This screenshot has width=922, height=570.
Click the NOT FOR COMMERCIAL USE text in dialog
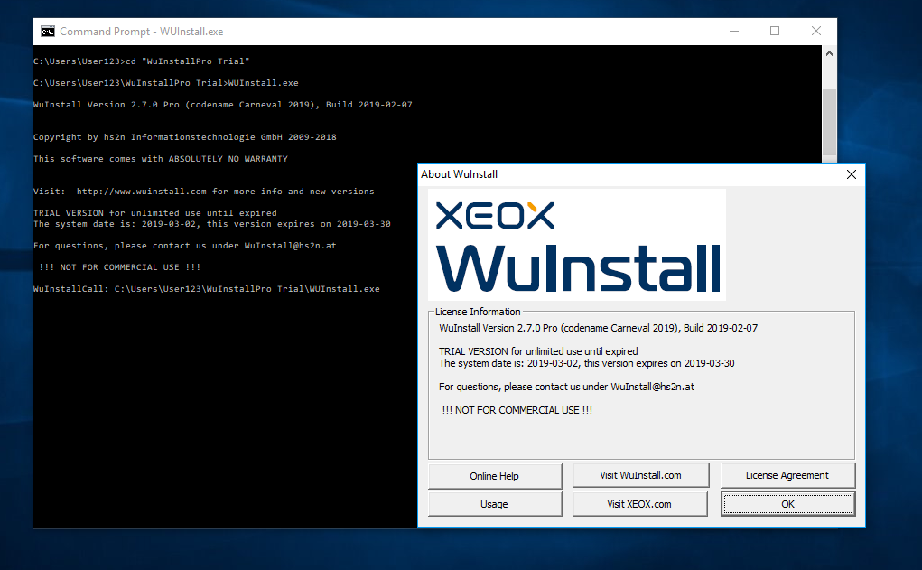click(x=517, y=410)
